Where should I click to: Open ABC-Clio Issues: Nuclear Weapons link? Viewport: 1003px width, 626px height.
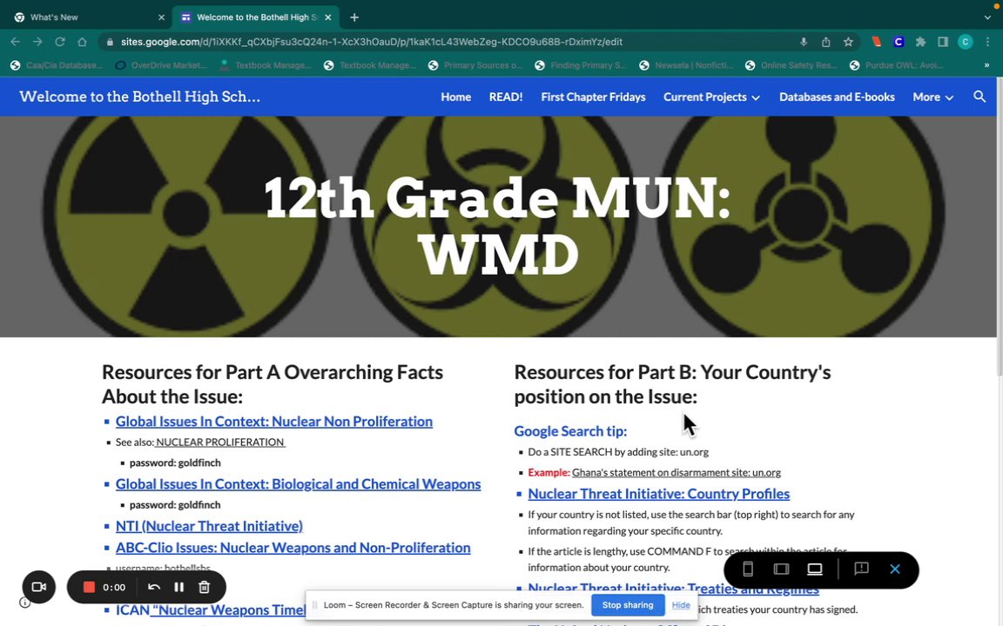[x=293, y=548]
